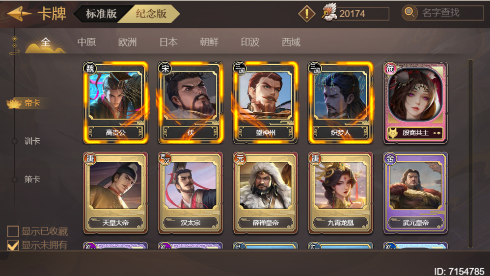This screenshot has height=276, width=490.
Task: Filter cards by 日本 region
Action: click(x=168, y=42)
